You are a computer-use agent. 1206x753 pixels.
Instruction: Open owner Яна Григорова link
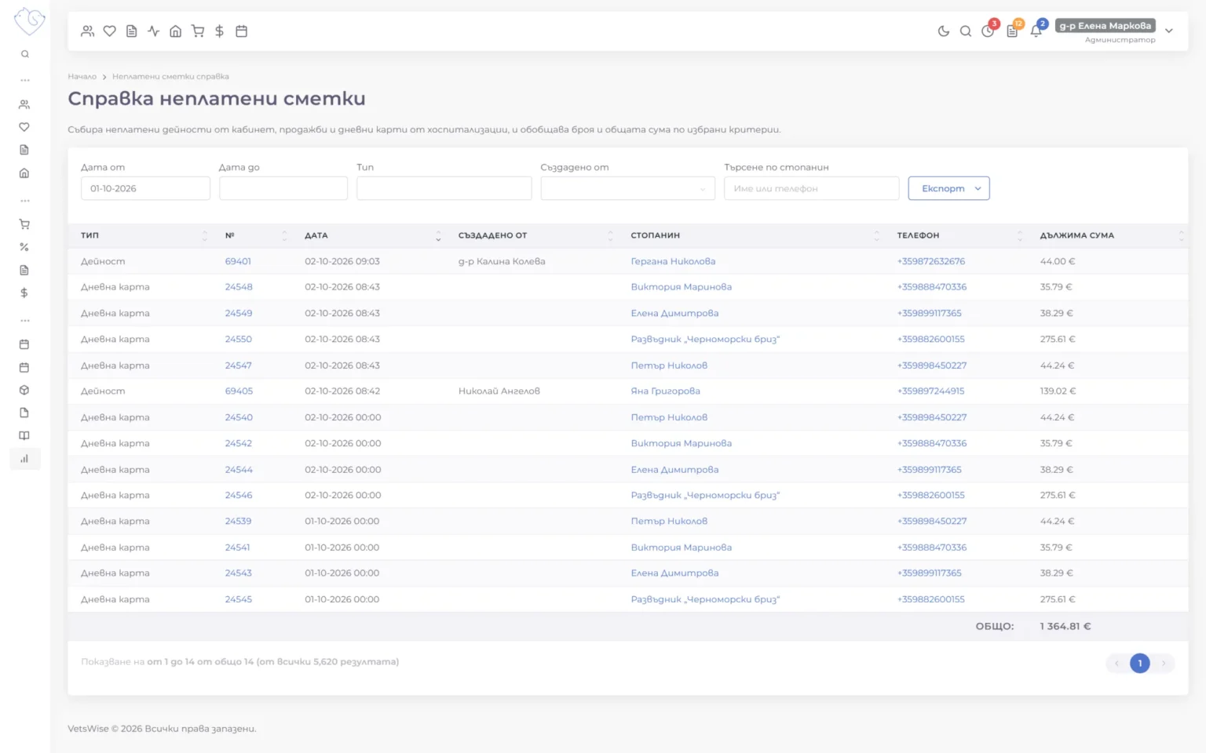pyautogui.click(x=665, y=391)
